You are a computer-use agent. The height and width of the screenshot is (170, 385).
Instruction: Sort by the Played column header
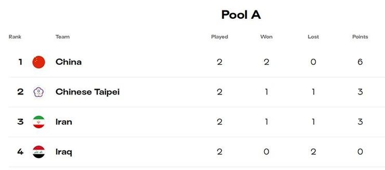[x=219, y=37]
